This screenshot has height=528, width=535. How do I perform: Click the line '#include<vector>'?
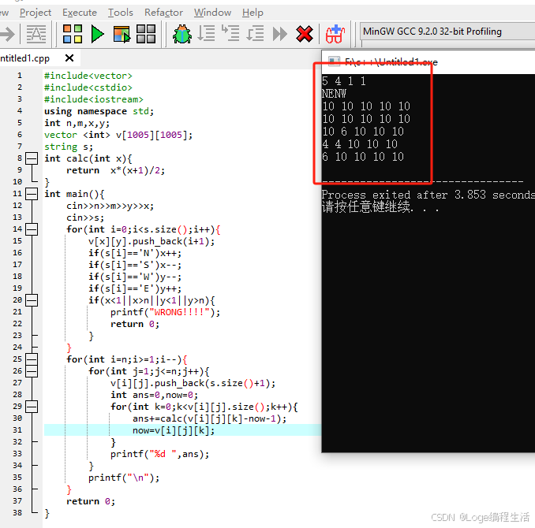tap(88, 76)
